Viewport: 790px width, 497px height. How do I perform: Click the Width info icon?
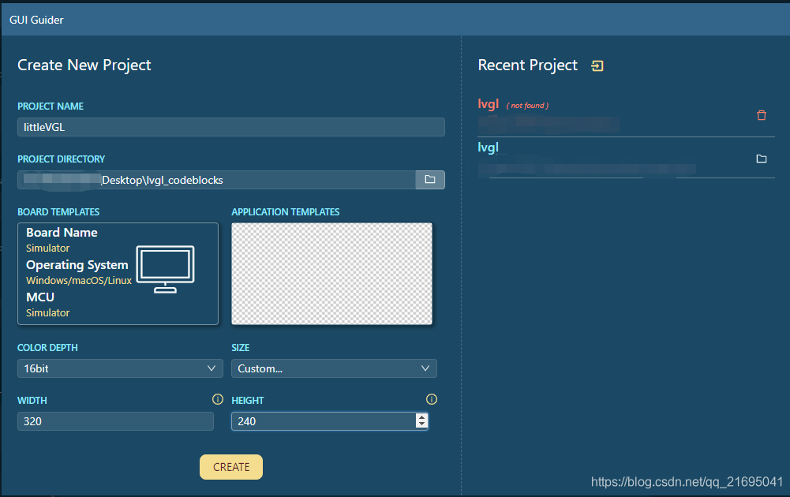[218, 399]
